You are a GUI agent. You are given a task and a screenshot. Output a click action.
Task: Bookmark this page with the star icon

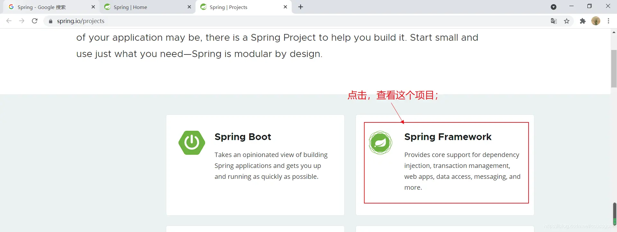coord(567,21)
